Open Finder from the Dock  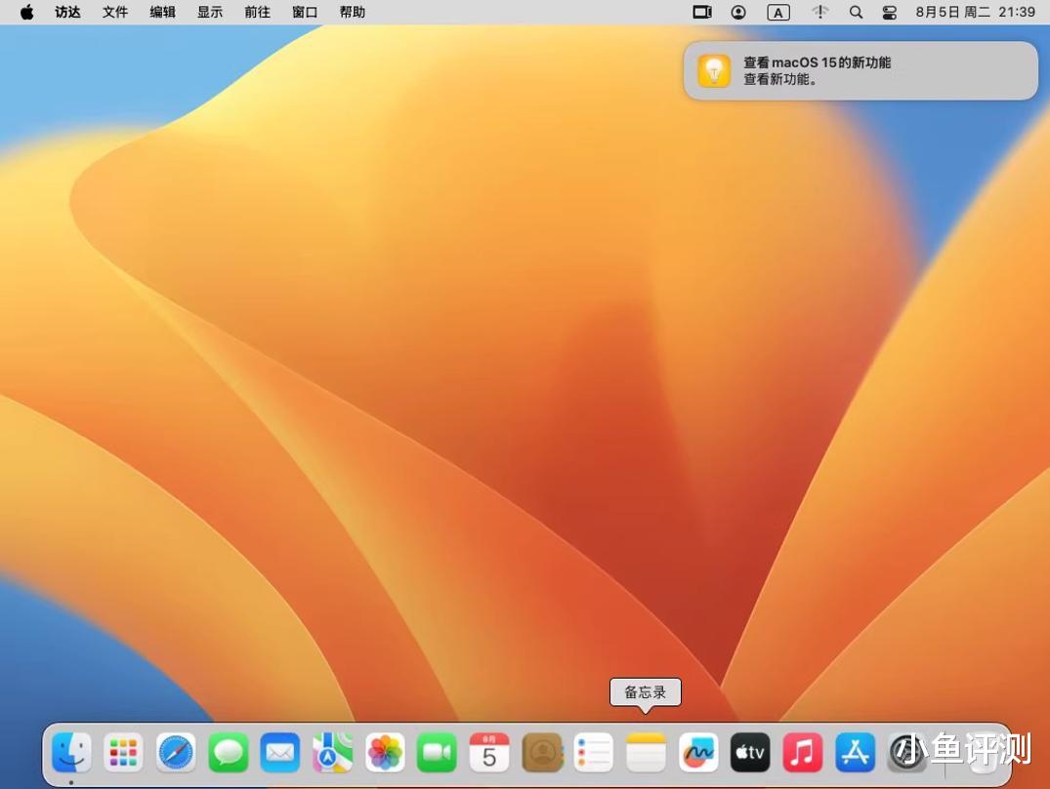click(71, 753)
